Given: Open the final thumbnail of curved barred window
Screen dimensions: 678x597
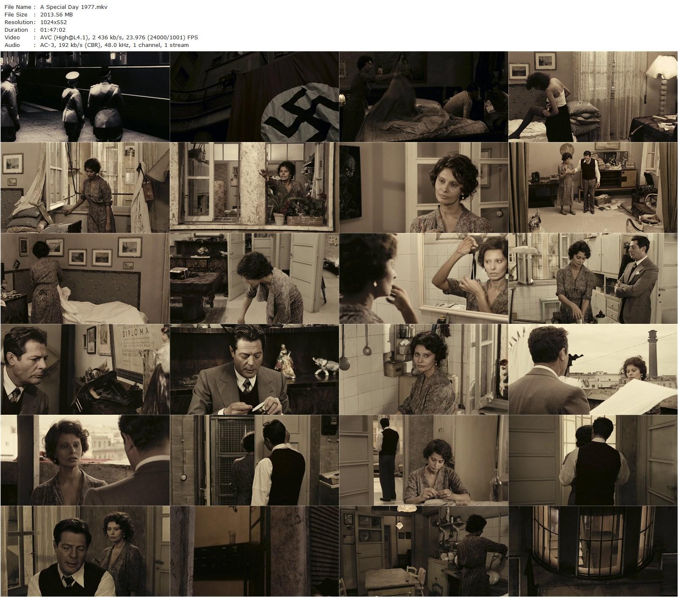Looking at the screenshot, I should click(x=593, y=551).
